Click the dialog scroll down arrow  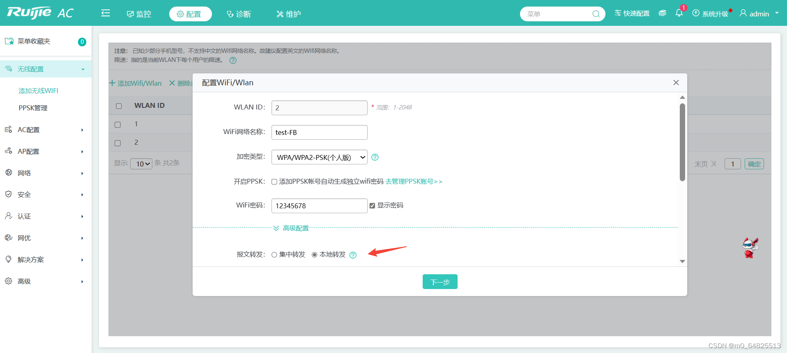pyautogui.click(x=682, y=261)
